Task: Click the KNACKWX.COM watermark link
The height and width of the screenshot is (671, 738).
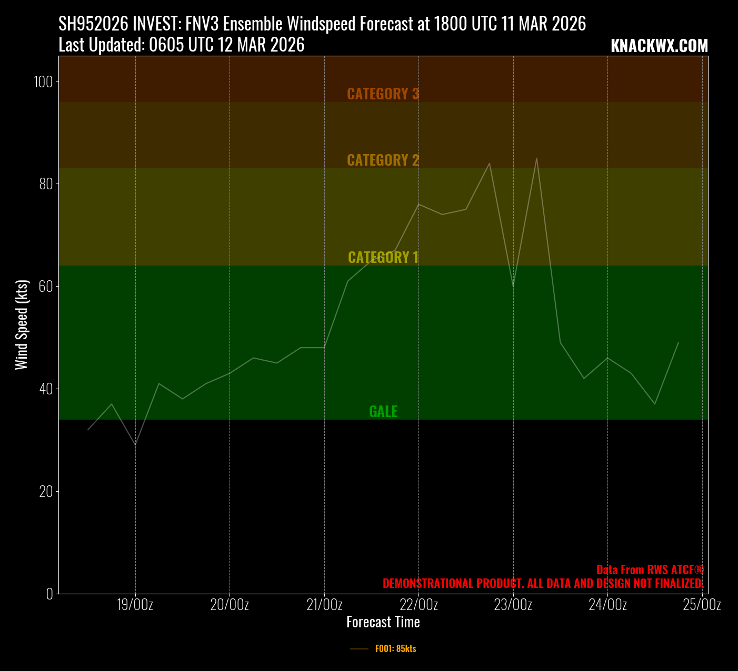Action: pyautogui.click(x=659, y=46)
